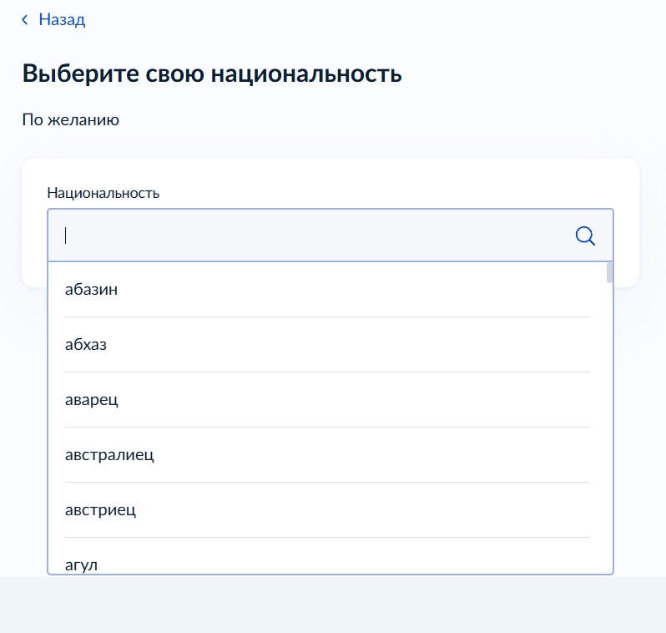Viewport: 666px width, 633px height.
Task: Click the magnifier search icon
Action: 585,236
